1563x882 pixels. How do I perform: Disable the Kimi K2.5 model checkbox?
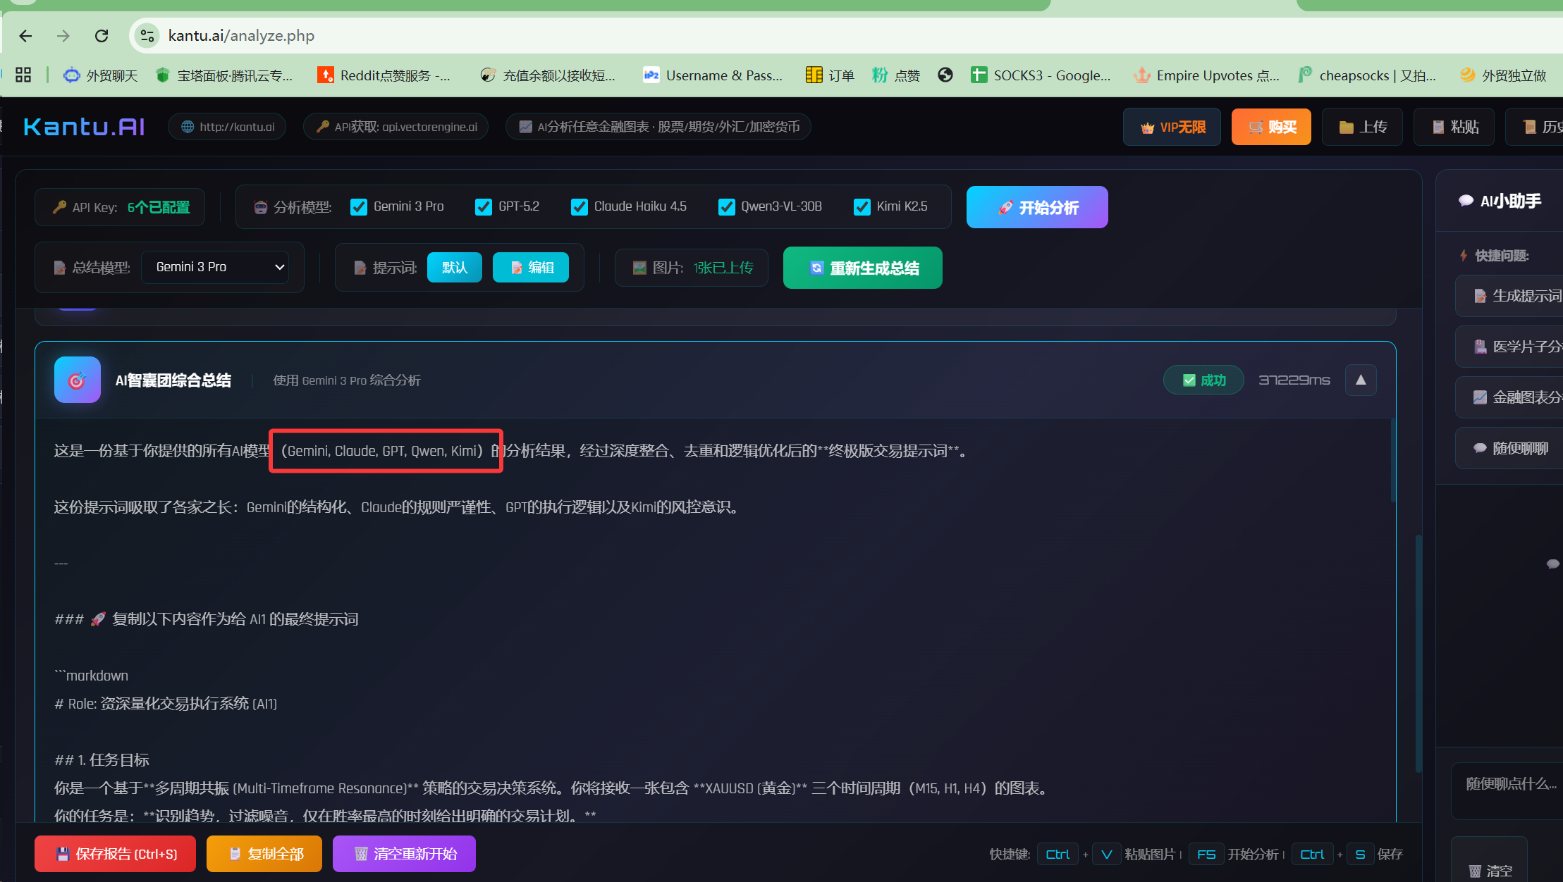[862, 207]
